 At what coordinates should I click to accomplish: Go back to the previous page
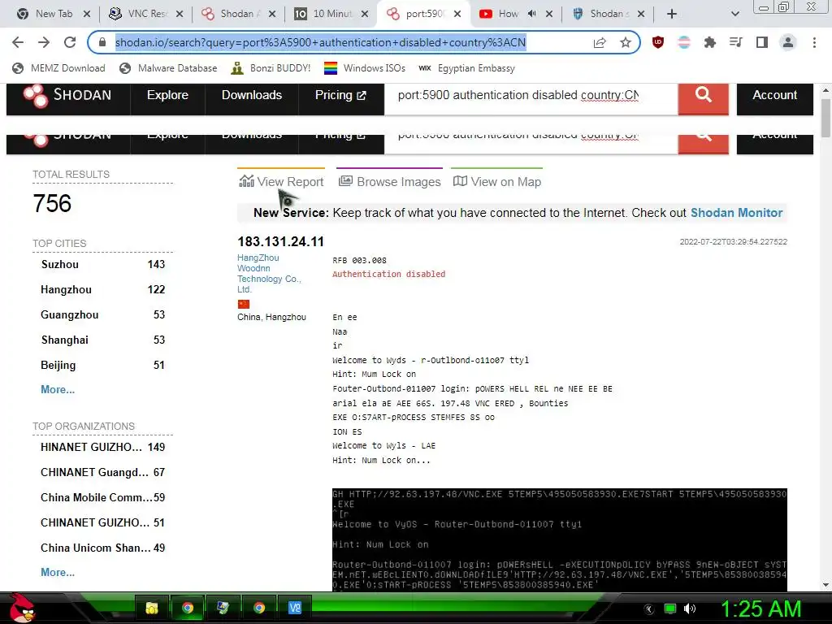point(18,42)
